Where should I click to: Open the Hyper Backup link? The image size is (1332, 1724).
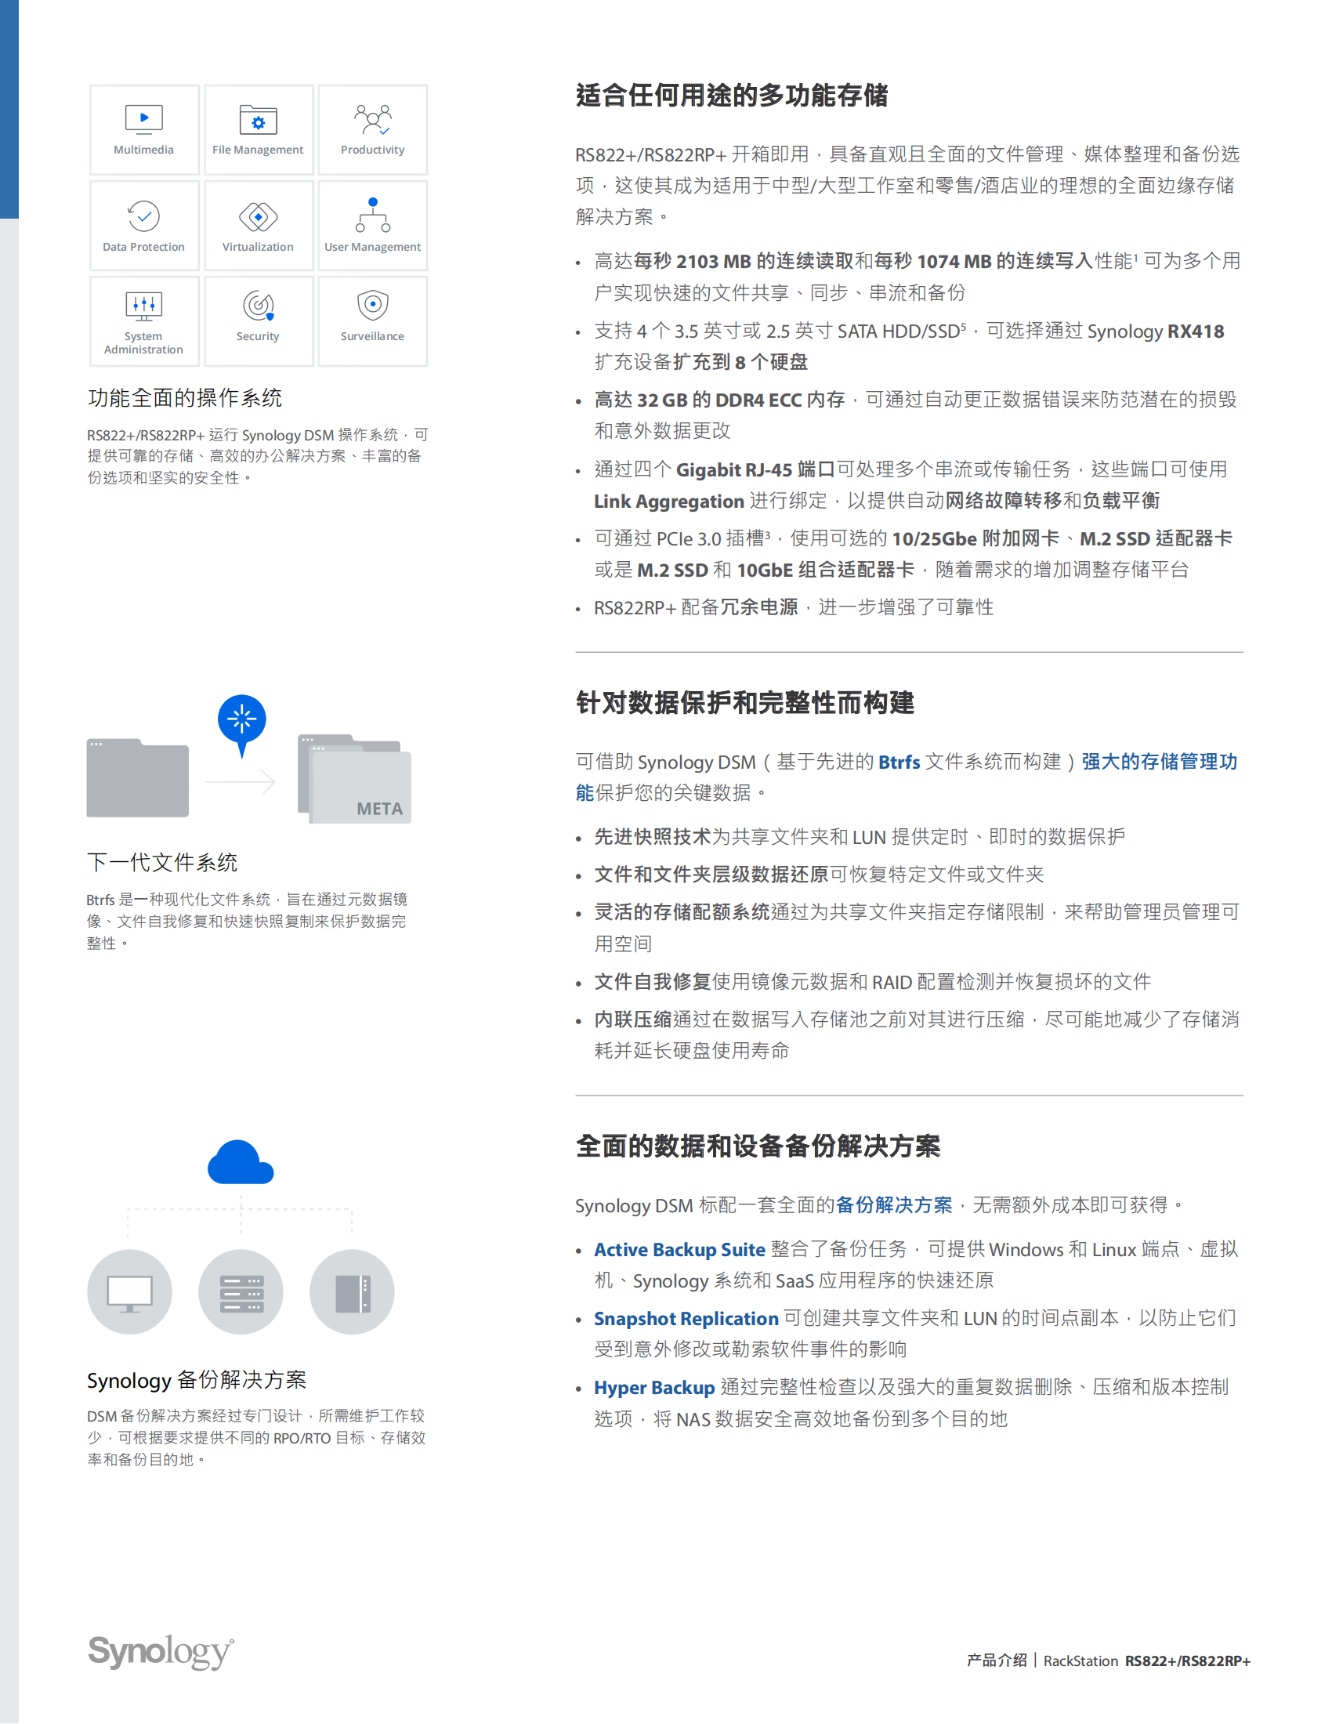[x=654, y=1387]
